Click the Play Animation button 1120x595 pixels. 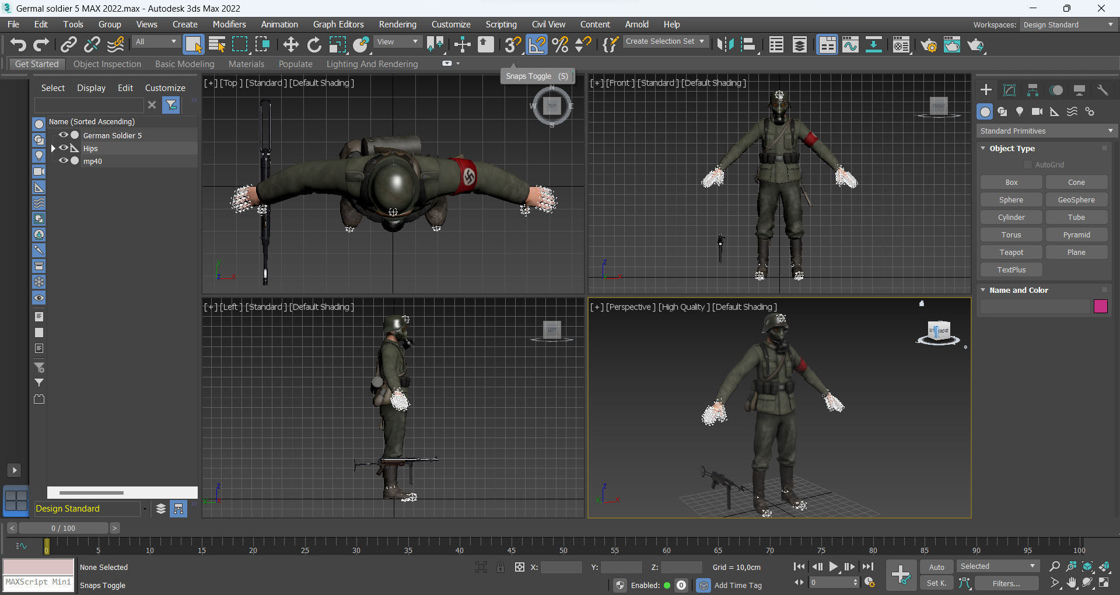click(x=834, y=566)
